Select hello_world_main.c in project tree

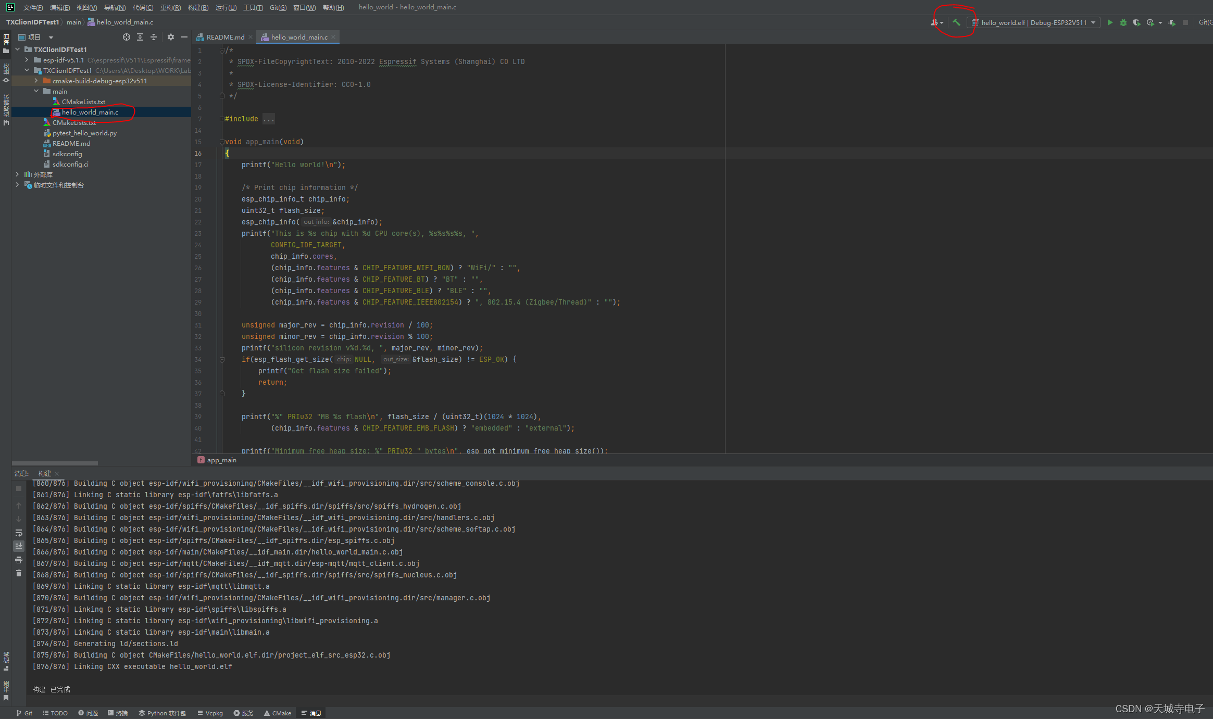[90, 112]
